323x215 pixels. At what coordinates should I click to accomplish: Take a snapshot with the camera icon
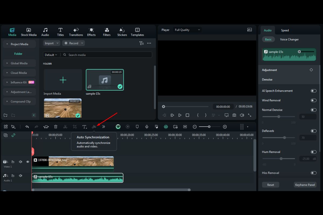click(x=234, y=115)
